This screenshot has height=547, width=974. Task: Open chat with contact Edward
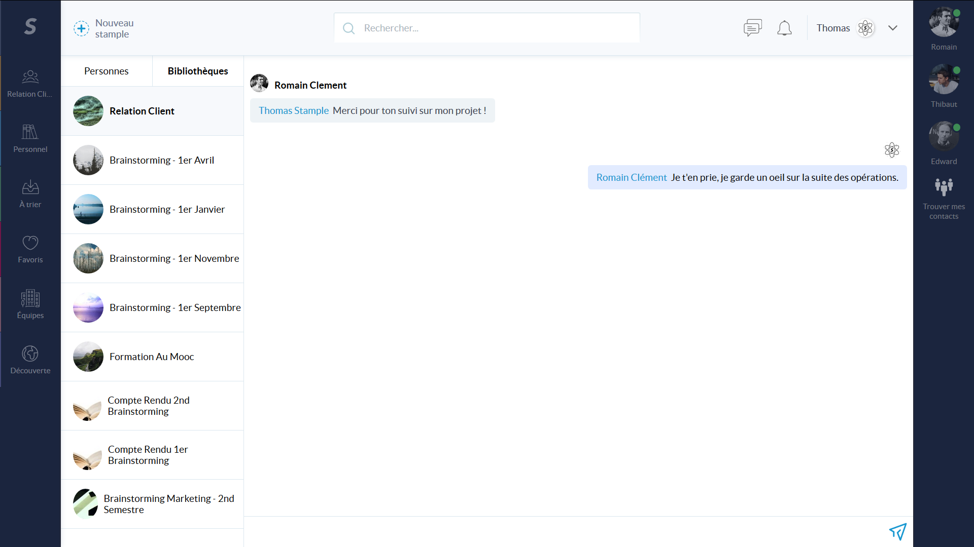(x=944, y=143)
